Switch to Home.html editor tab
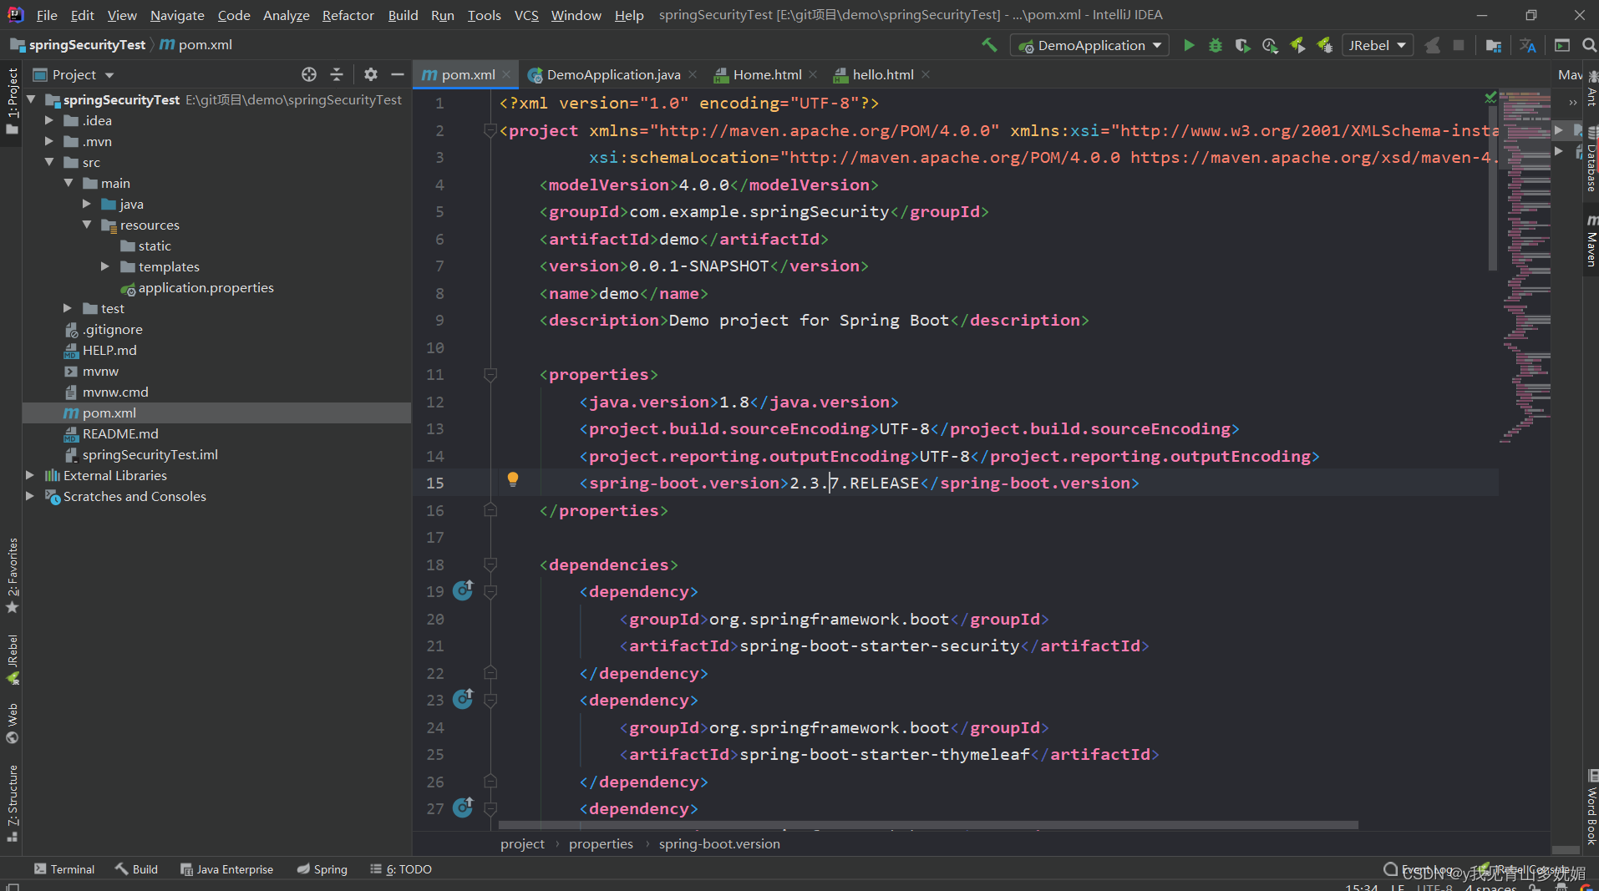Image resolution: width=1599 pixels, height=891 pixels. 767,74
